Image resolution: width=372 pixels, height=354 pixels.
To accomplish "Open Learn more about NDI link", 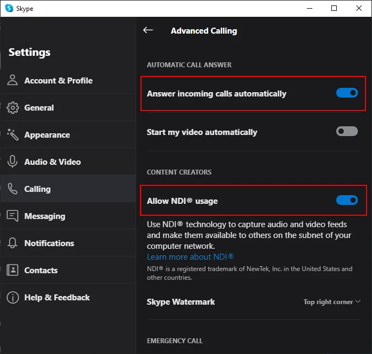I will pyautogui.click(x=190, y=257).
